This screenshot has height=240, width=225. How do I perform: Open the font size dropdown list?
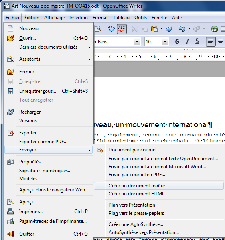point(165,42)
